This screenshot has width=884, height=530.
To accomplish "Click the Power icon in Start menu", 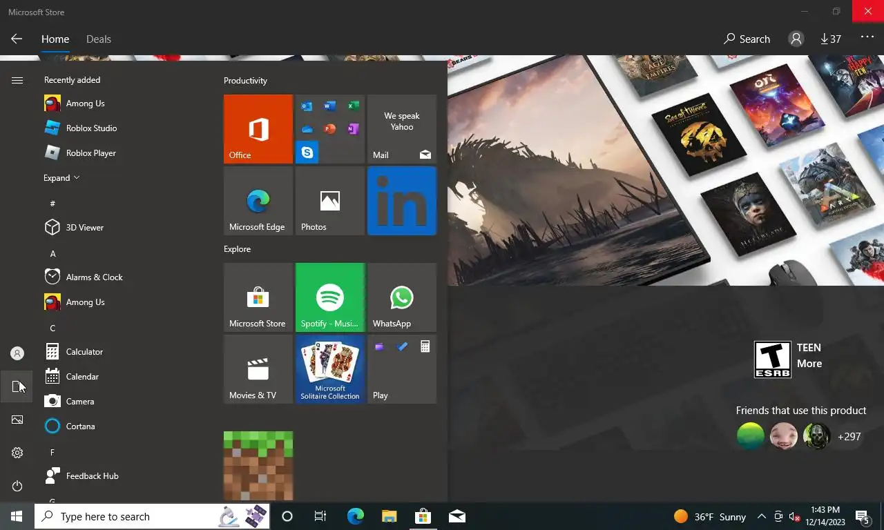I will pos(17,486).
